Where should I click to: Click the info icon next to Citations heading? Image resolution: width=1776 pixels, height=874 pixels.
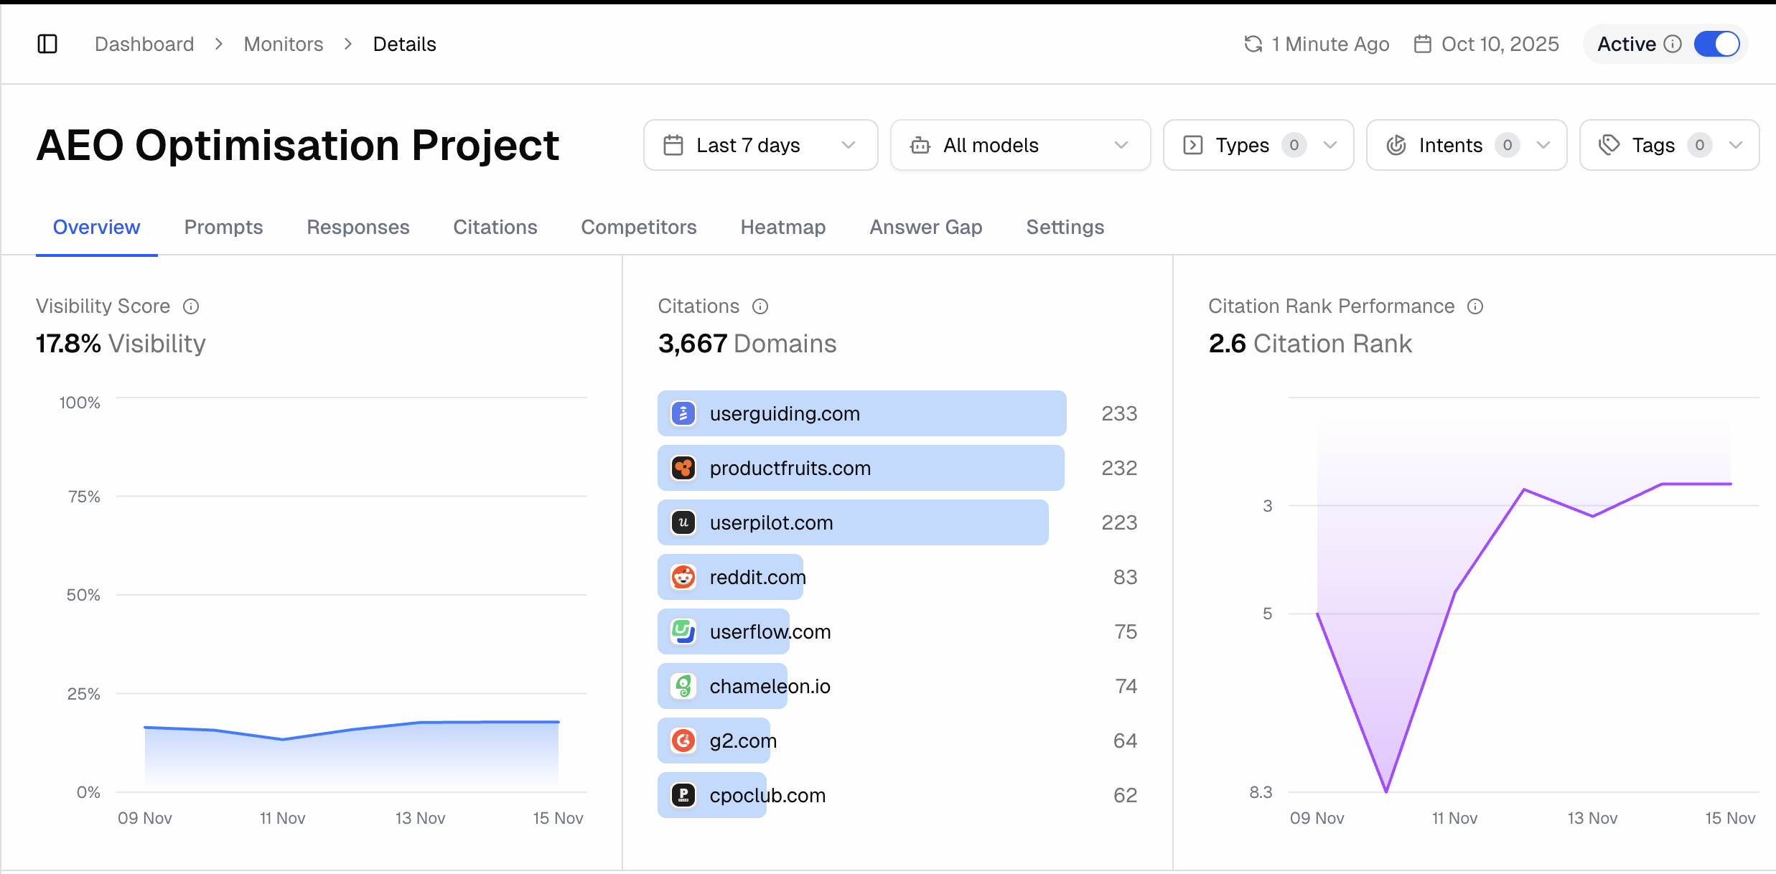coord(761,306)
